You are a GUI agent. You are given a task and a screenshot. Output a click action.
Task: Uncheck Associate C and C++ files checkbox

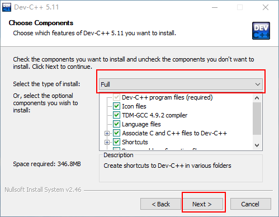tap(116, 133)
